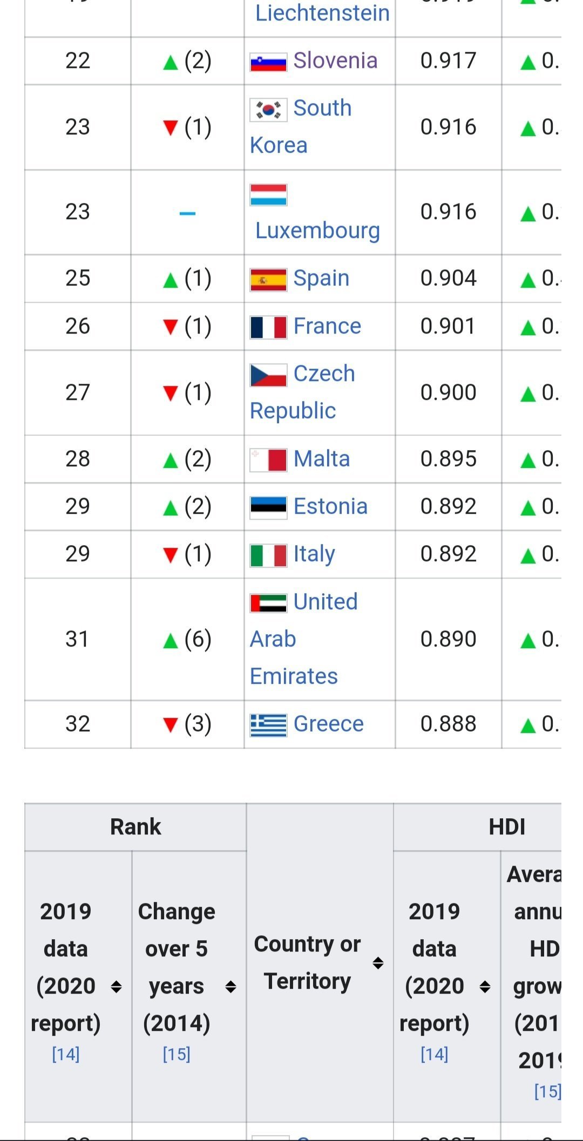
Task: Click the Spain flag icon
Action: click(x=268, y=280)
